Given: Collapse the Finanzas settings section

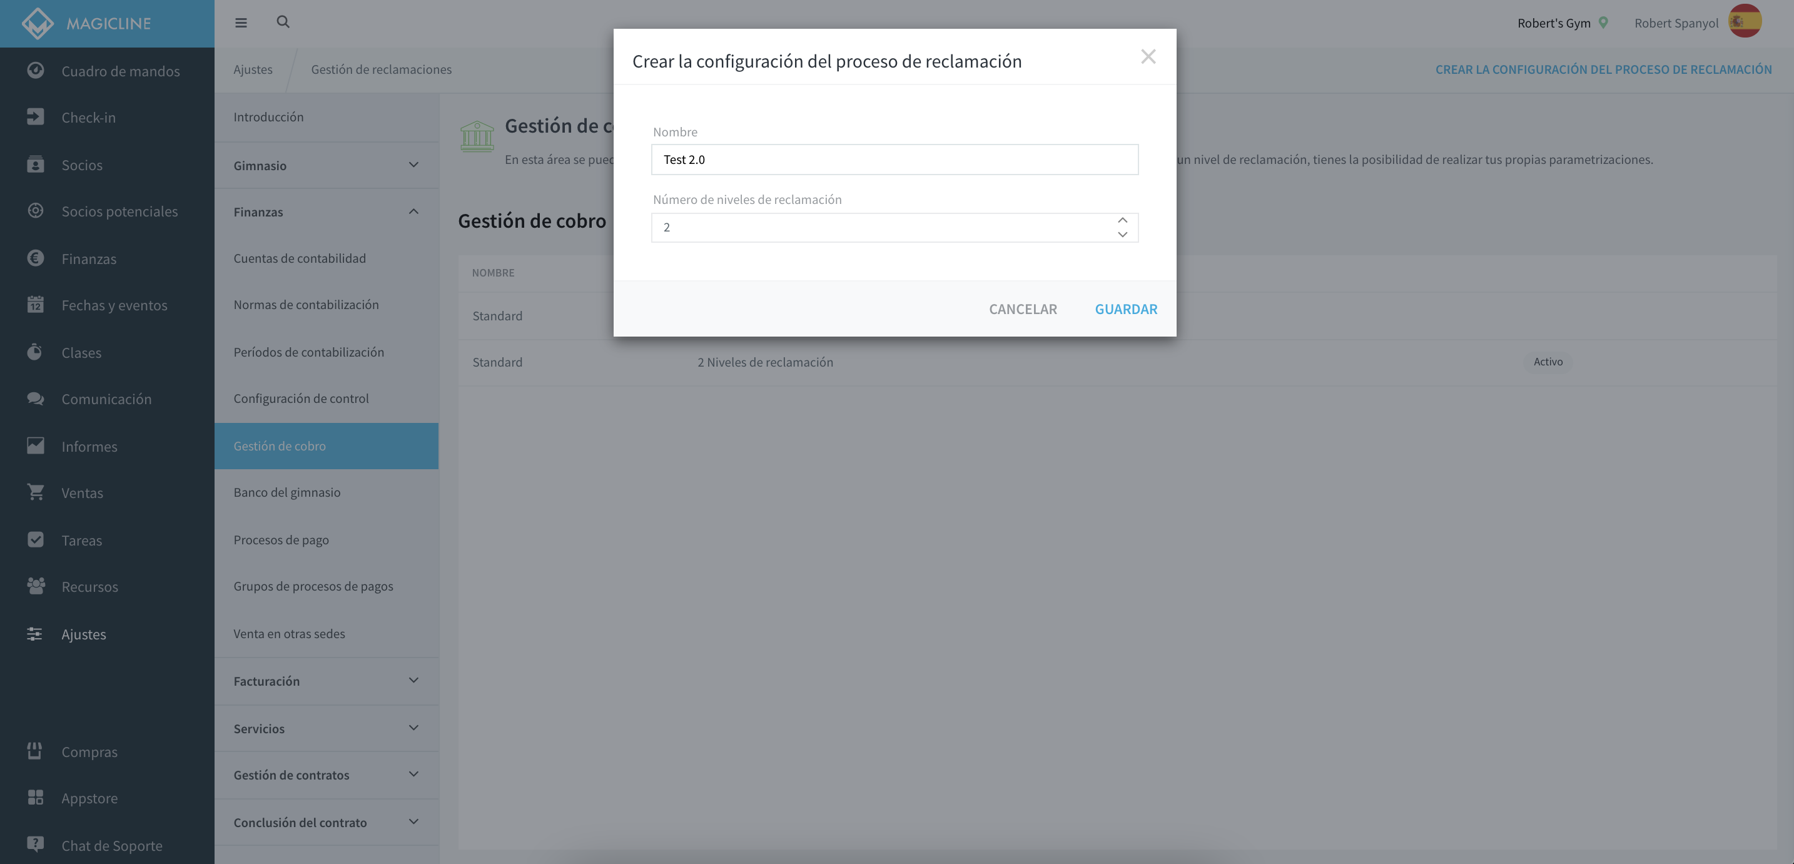Looking at the screenshot, I should (x=327, y=212).
